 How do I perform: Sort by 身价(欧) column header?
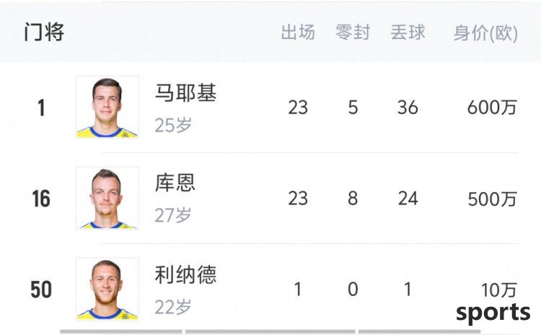[485, 33]
